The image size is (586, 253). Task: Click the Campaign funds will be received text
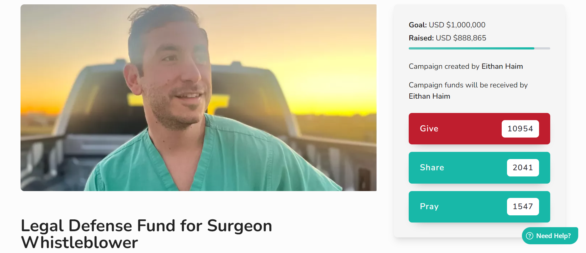pyautogui.click(x=468, y=85)
